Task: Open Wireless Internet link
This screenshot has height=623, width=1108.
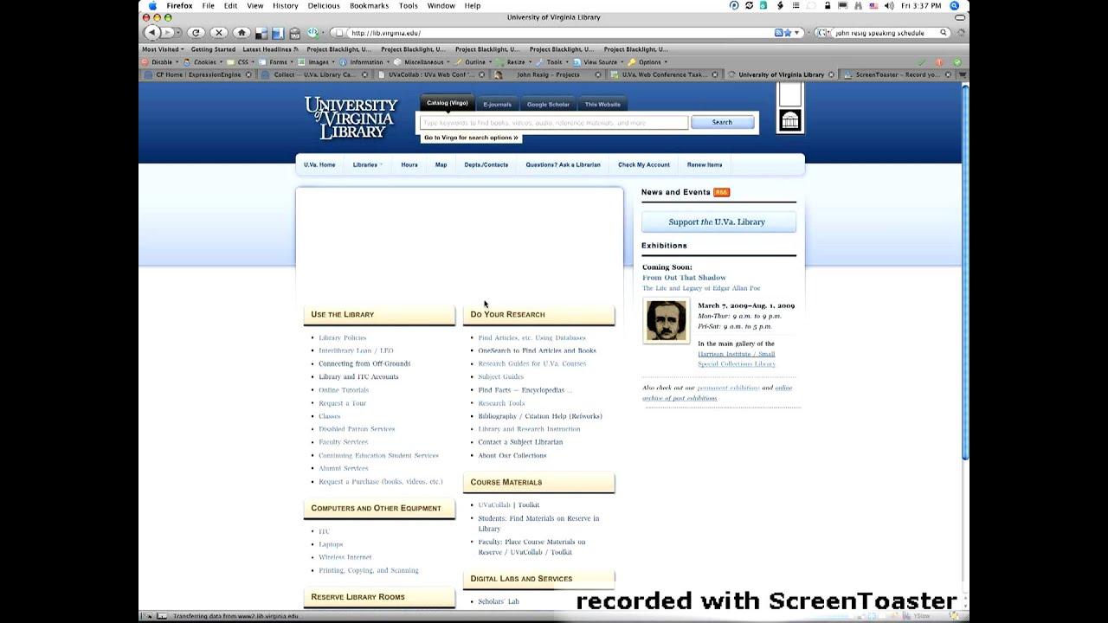Action: [345, 557]
